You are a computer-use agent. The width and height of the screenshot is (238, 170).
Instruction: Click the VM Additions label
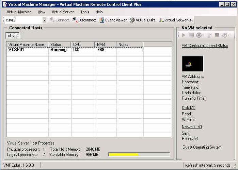pyautogui.click(x=193, y=76)
